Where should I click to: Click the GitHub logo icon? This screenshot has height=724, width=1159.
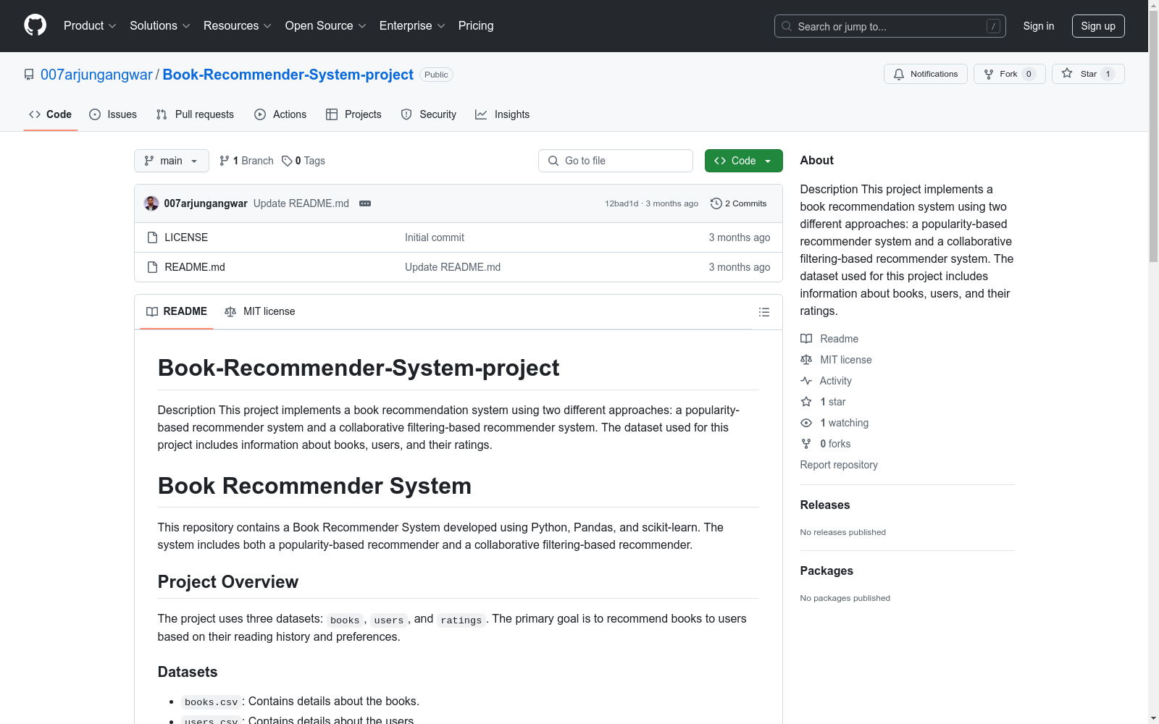(x=35, y=25)
